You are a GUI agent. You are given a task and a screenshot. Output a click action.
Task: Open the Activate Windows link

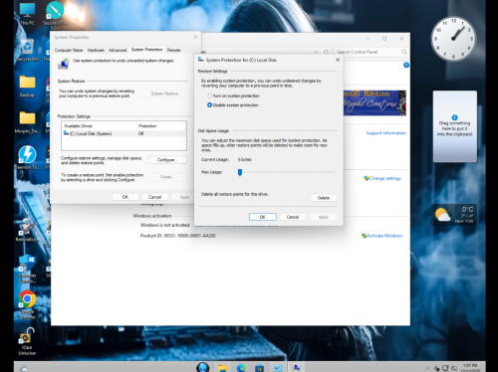pyautogui.click(x=382, y=236)
